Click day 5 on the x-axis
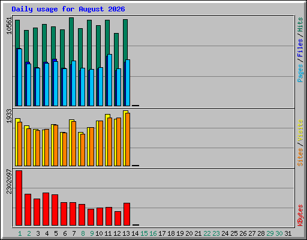Viewport: 307px width, 240px height. pos(56,233)
